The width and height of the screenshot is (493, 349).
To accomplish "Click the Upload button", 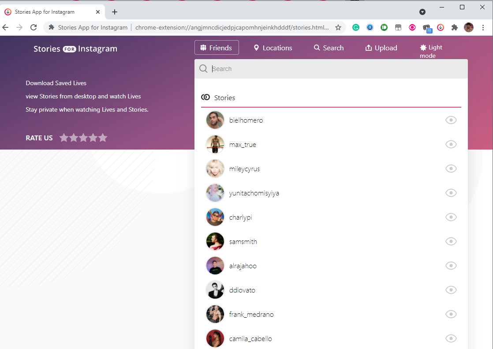I will (381, 48).
